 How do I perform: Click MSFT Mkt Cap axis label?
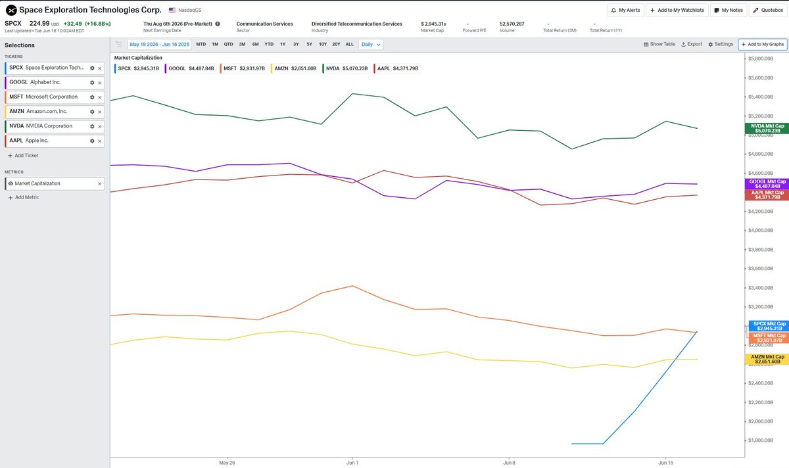[768, 338]
